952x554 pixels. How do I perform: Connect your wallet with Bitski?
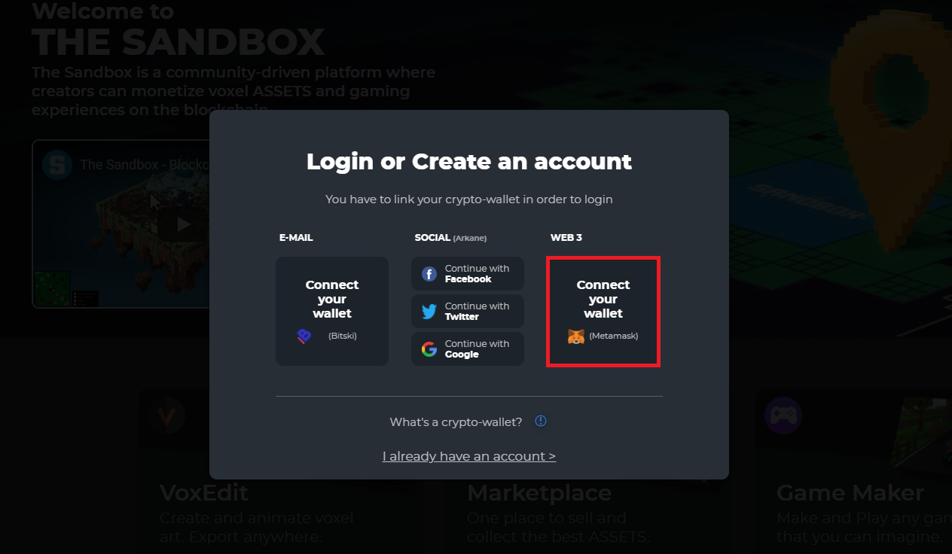click(332, 311)
